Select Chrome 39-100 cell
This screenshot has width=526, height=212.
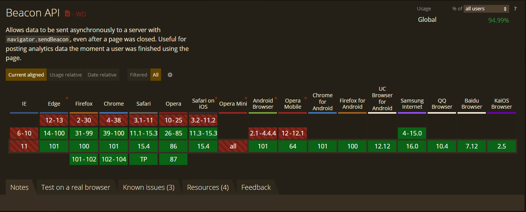[x=114, y=133]
